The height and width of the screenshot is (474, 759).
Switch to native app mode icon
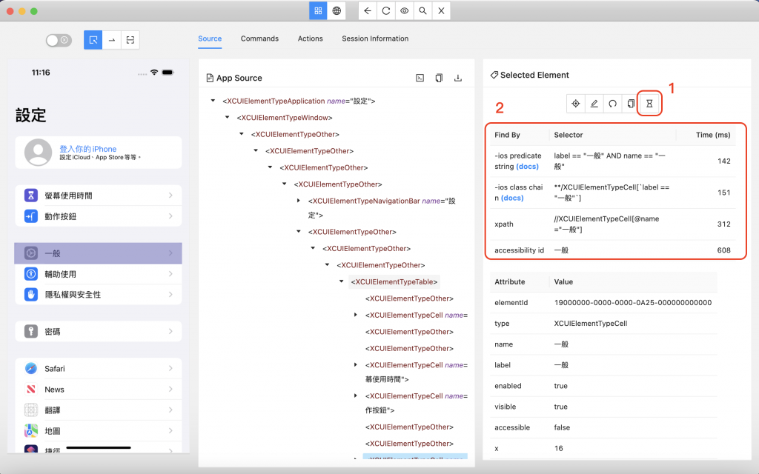pyautogui.click(x=318, y=10)
